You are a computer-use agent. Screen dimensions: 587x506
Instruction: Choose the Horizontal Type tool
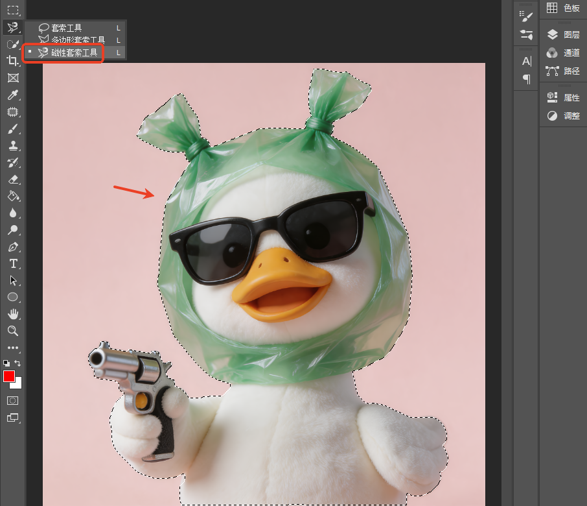tap(13, 264)
